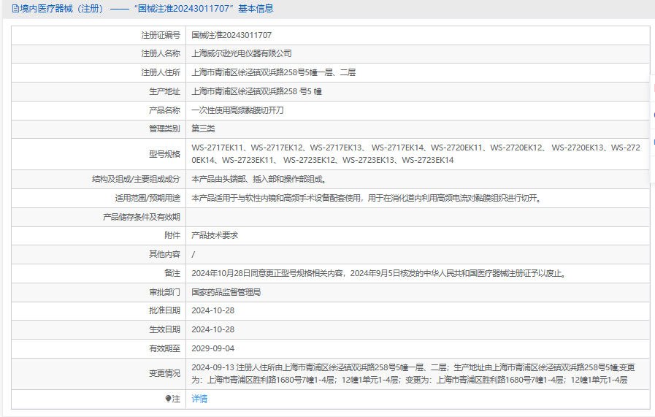Click the lightbulb icon beside 注
This screenshot has height=417, width=655.
[x=168, y=399]
